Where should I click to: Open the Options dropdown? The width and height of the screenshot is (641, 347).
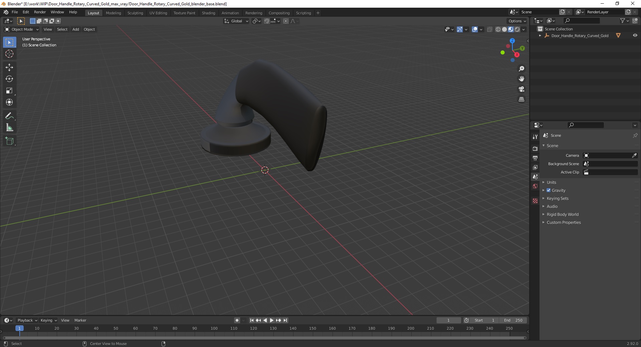[x=517, y=21]
